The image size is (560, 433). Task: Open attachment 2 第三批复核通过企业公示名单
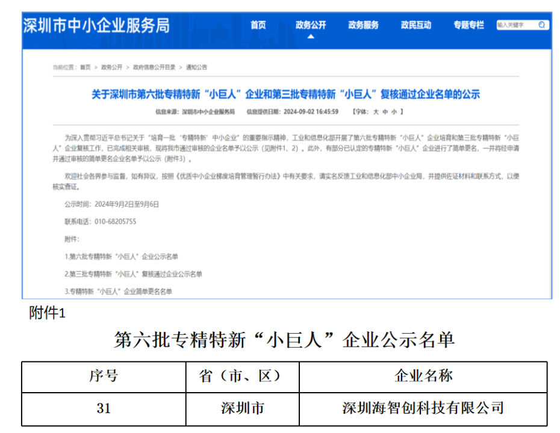coord(133,274)
